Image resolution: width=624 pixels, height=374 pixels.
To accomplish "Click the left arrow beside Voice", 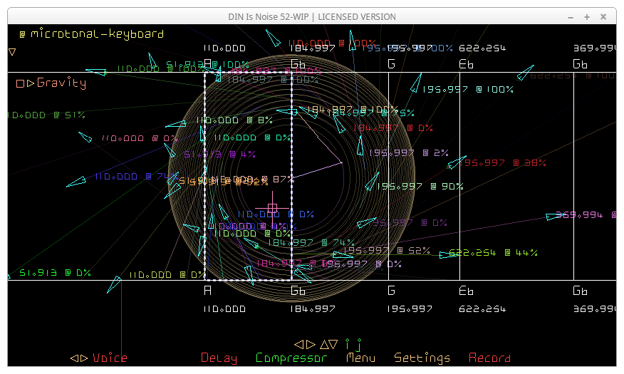I will tap(74, 358).
